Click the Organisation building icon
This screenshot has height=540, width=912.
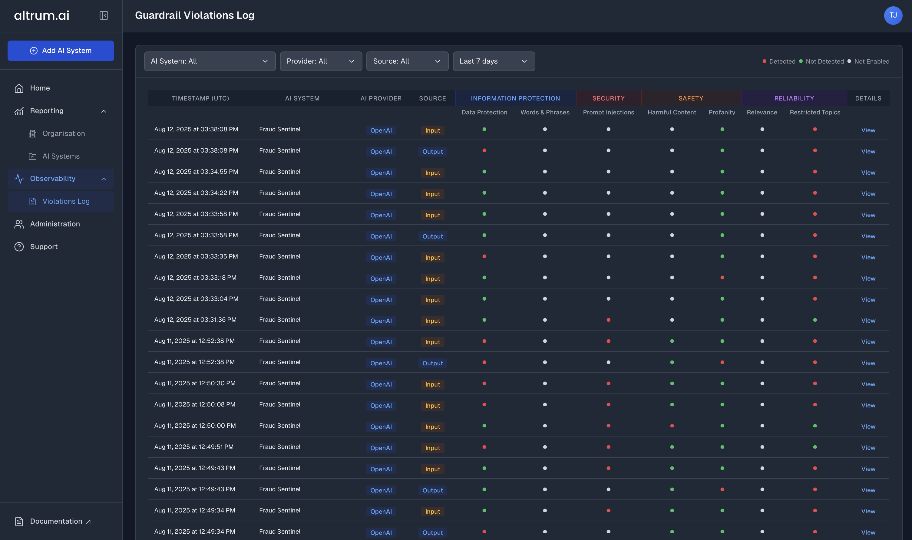tap(33, 133)
